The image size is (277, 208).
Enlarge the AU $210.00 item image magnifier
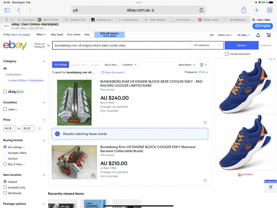[93, 175]
